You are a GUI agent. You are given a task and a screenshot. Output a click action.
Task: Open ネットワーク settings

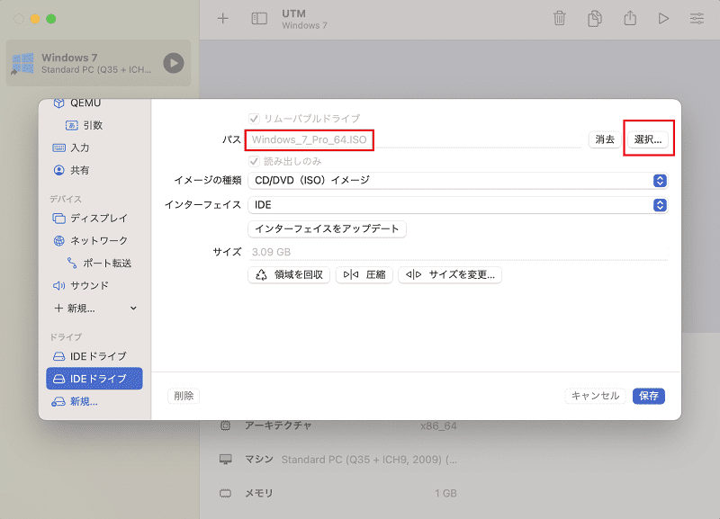(90, 240)
